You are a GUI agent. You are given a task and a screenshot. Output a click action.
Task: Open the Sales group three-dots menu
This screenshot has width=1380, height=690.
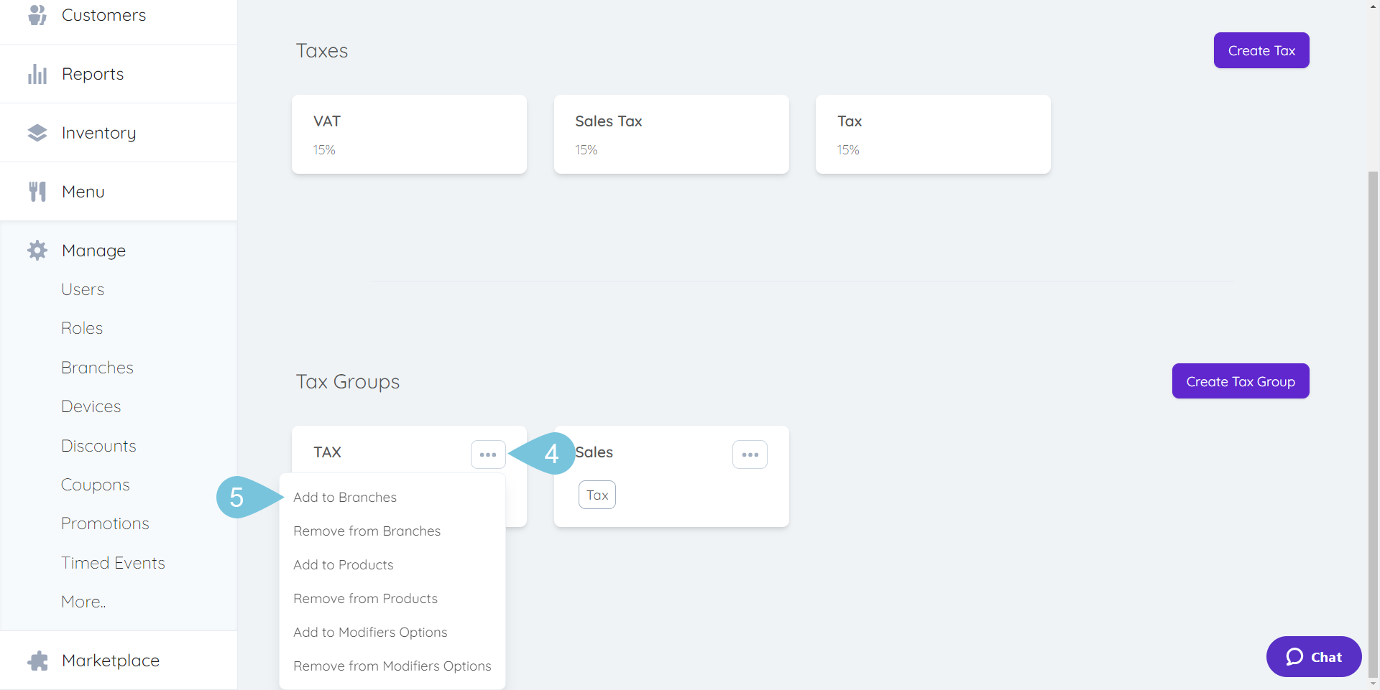point(750,454)
